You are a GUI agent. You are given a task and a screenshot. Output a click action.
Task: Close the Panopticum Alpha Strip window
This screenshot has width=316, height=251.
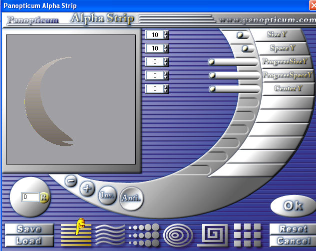click(x=313, y=5)
